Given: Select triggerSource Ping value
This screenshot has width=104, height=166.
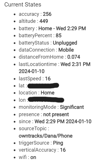Looking at the screenshot, I should [x=58, y=143].
